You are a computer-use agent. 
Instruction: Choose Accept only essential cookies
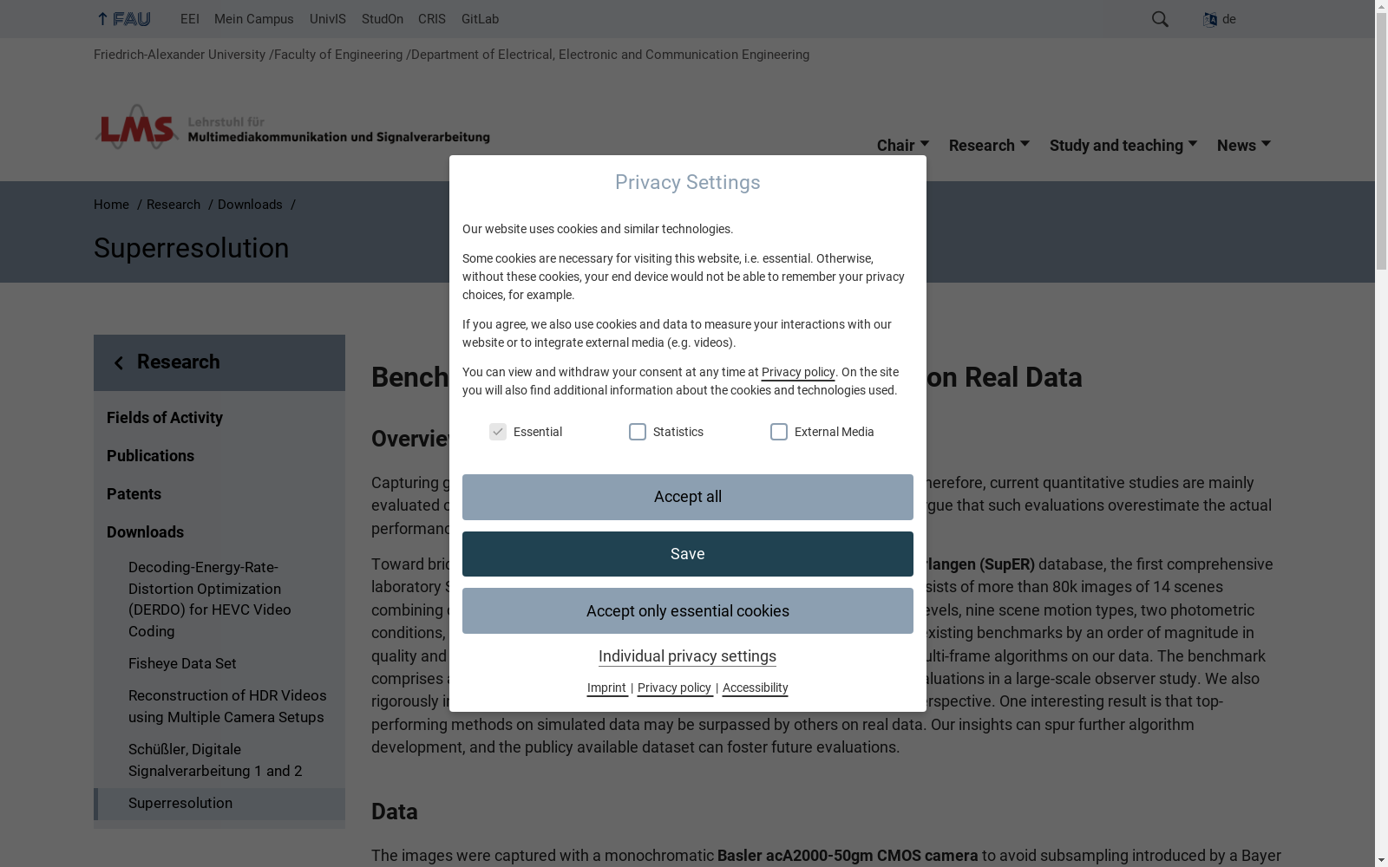pyautogui.click(x=687, y=611)
